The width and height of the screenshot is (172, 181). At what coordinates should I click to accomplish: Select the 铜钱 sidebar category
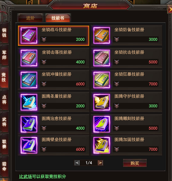click(x=4, y=33)
